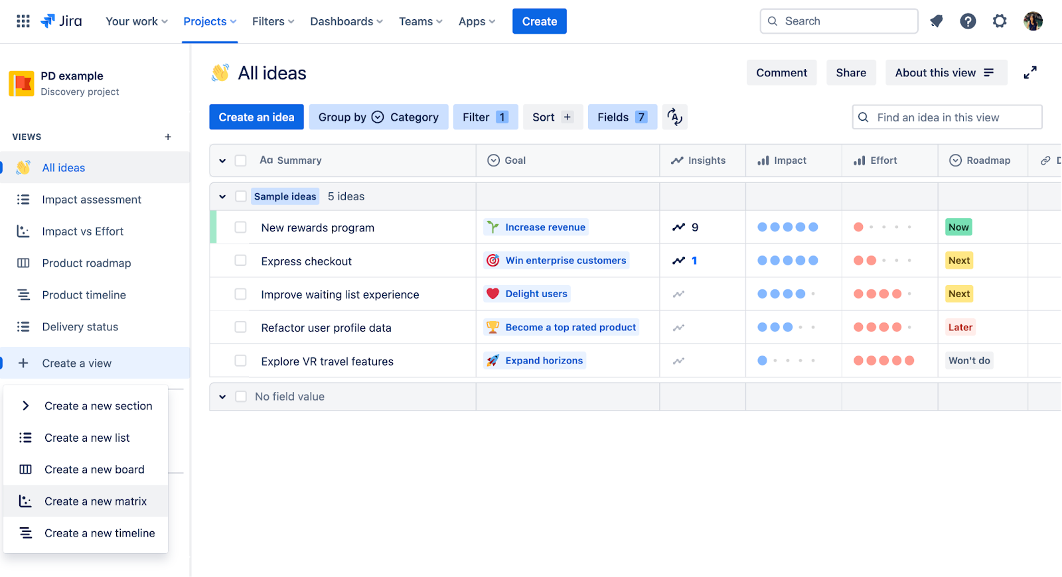Click the Create an idea button
This screenshot has width=1062, height=577.
(256, 117)
